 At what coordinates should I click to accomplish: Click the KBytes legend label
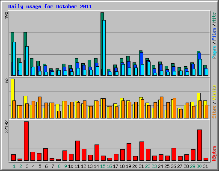[x=214, y=153]
